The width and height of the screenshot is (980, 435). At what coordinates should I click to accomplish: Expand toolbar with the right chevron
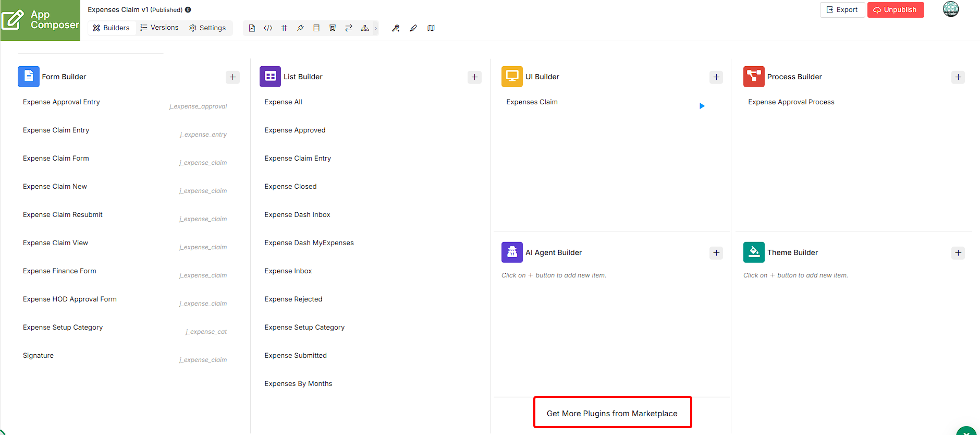point(376,29)
